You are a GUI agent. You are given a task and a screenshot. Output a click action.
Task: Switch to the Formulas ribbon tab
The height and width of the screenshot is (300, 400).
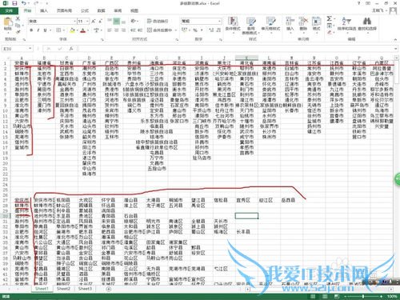point(85,10)
